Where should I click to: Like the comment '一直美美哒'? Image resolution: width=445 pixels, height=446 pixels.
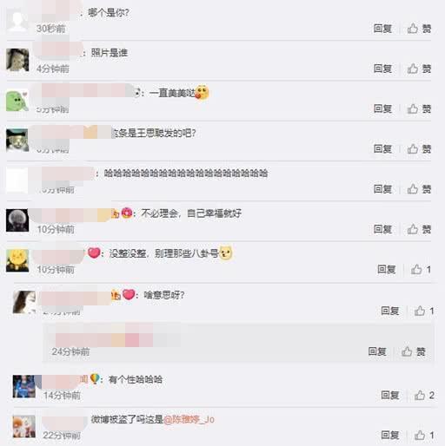click(419, 108)
